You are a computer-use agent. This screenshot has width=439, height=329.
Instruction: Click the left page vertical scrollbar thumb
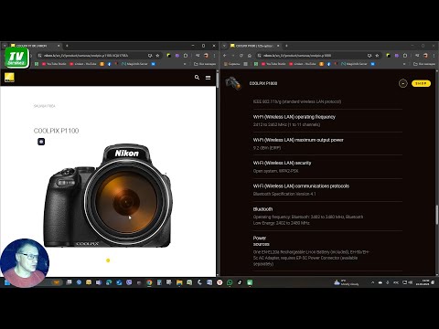pyautogui.click(x=218, y=80)
